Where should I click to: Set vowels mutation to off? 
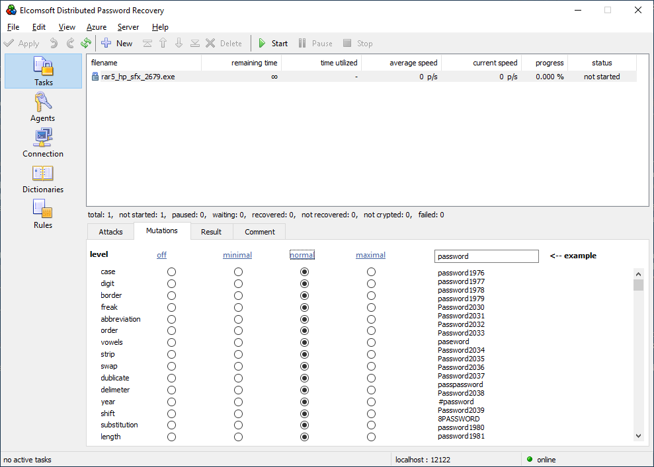coord(171,342)
